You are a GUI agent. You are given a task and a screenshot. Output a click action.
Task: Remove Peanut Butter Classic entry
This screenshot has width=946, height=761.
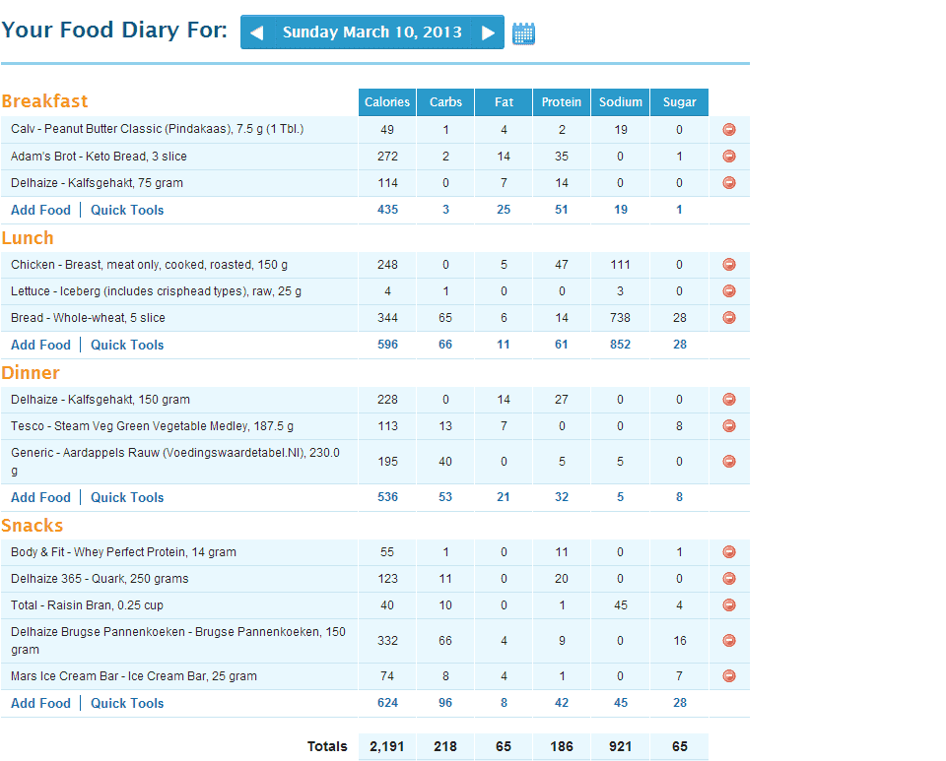pyautogui.click(x=729, y=130)
